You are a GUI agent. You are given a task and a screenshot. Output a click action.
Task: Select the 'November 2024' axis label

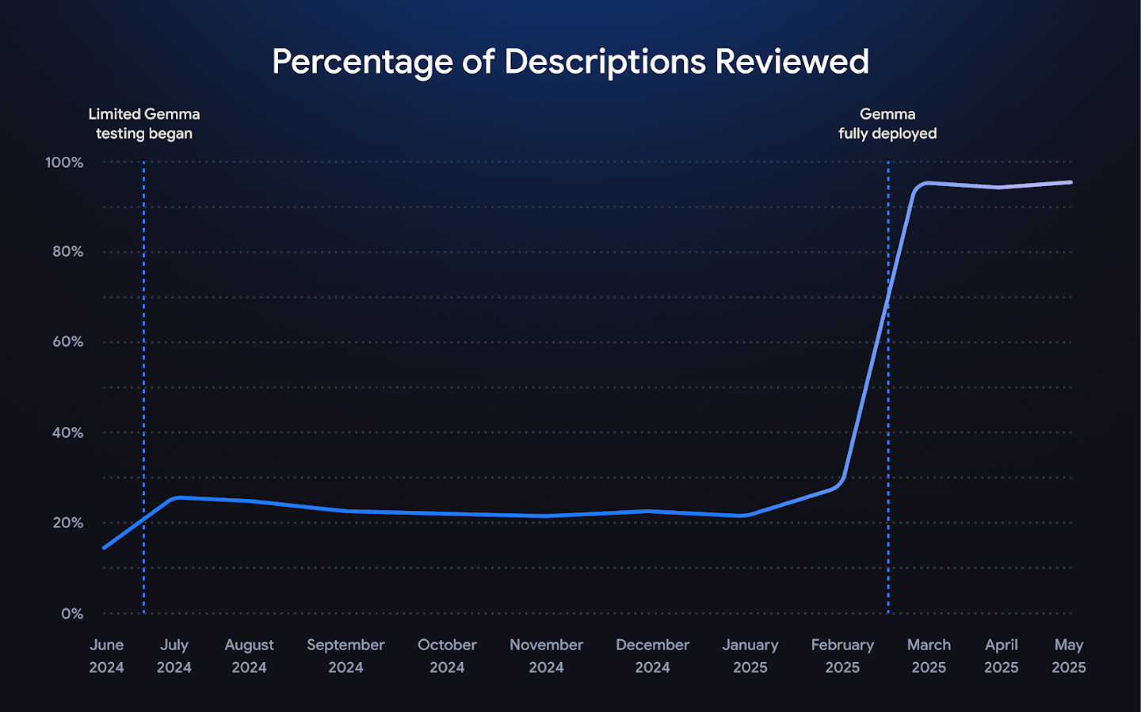546,656
